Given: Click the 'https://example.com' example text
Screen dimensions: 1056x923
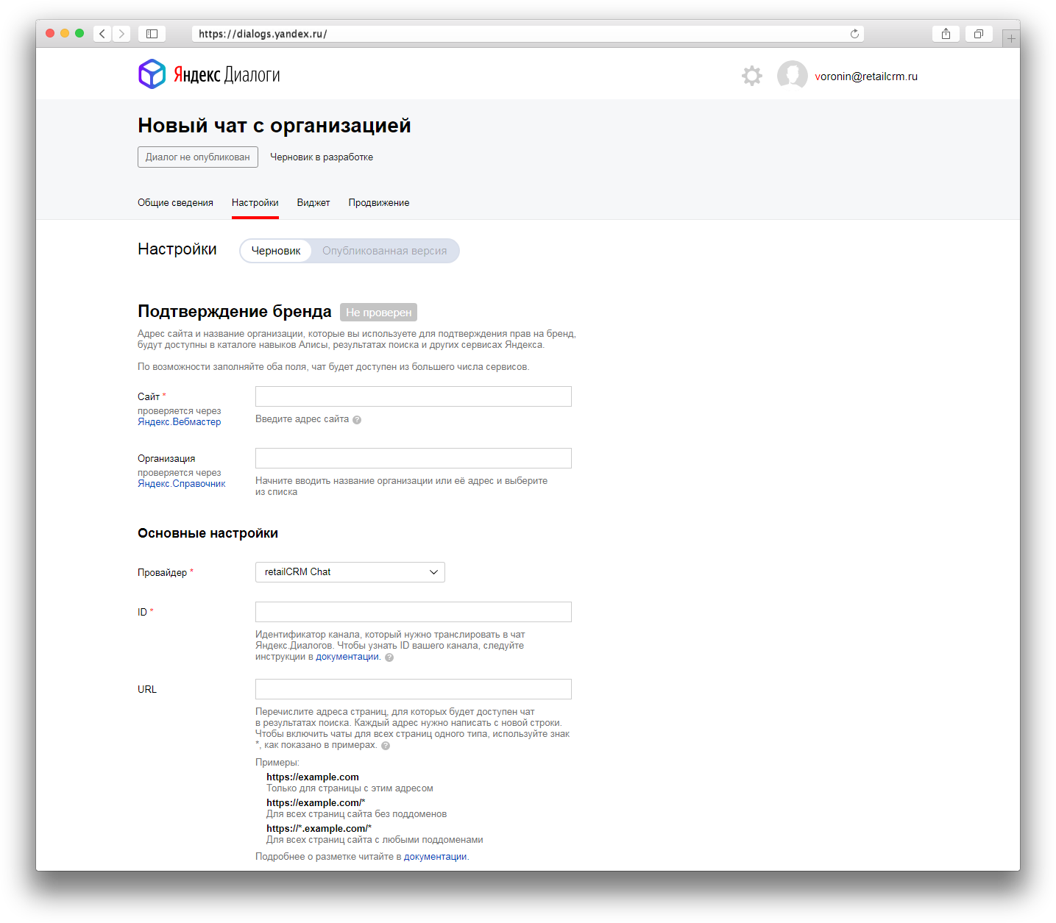Looking at the screenshot, I should tap(313, 777).
